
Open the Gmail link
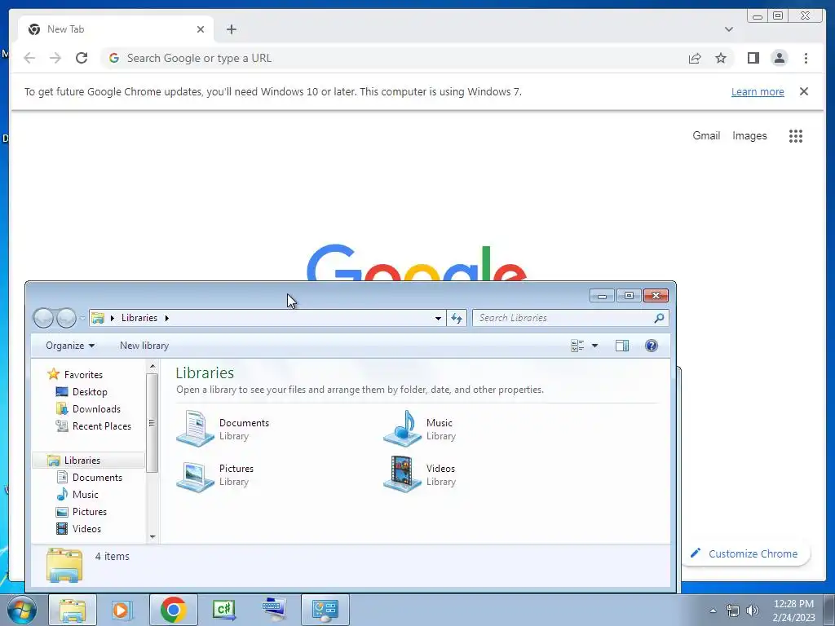point(706,136)
